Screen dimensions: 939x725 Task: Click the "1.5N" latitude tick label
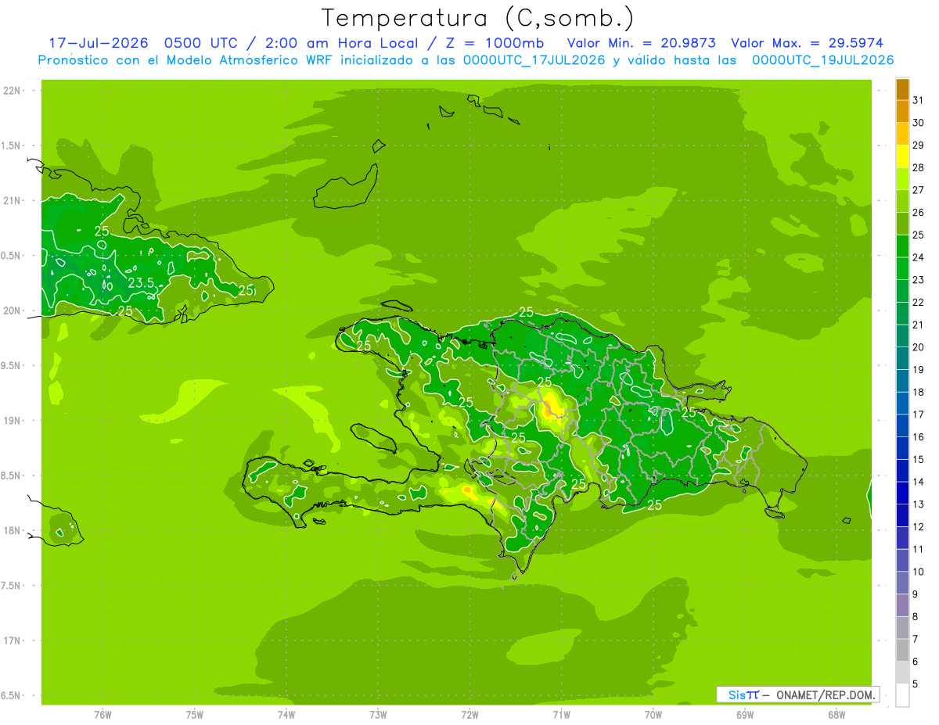tap(13, 145)
